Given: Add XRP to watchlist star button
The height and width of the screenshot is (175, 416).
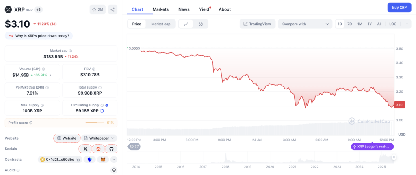Looking at the screenshot, I should [x=97, y=10].
